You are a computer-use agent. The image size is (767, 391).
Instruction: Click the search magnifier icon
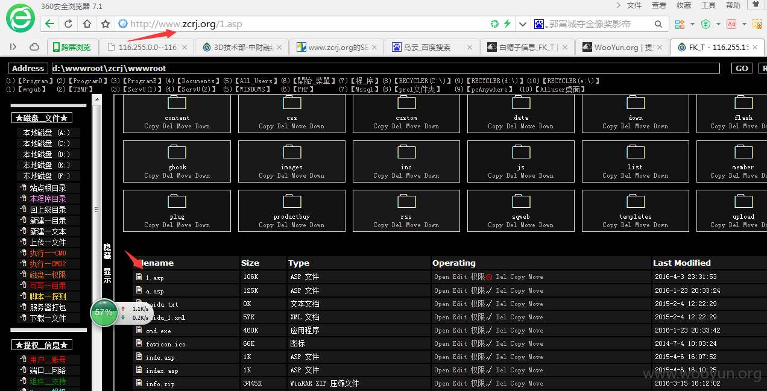pos(658,24)
